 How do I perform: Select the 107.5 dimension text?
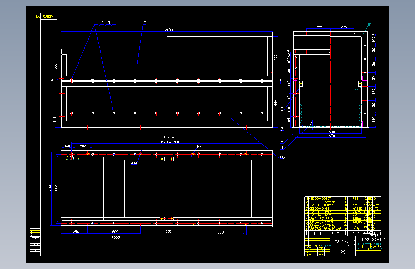(374, 38)
